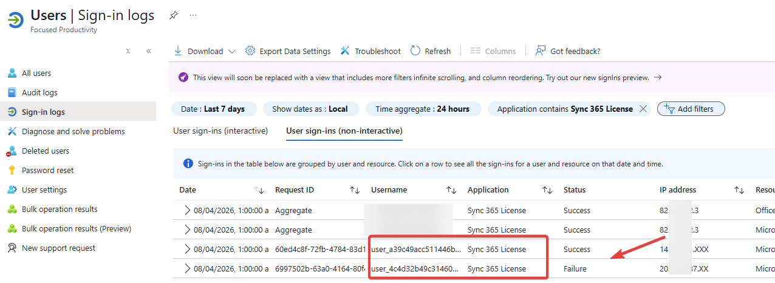775x283 pixels.
Task: Expand the first Aggregate sign-in row
Action: tap(187, 210)
